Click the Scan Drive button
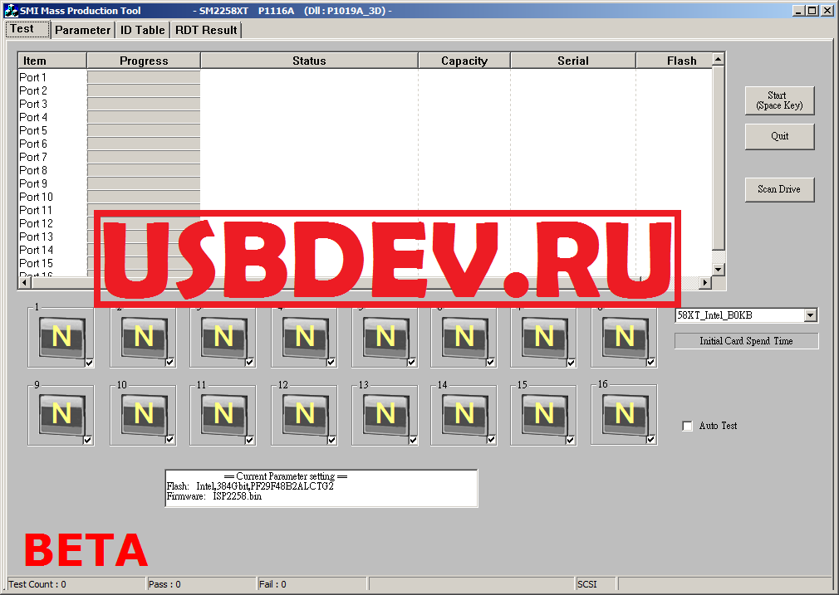Screen dimensions: 839x595 pyautogui.click(x=780, y=189)
